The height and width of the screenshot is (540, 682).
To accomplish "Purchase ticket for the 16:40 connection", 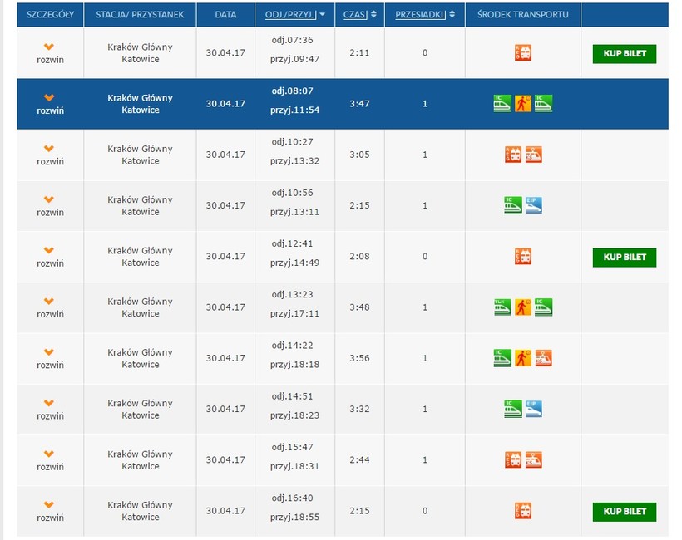I will point(624,511).
